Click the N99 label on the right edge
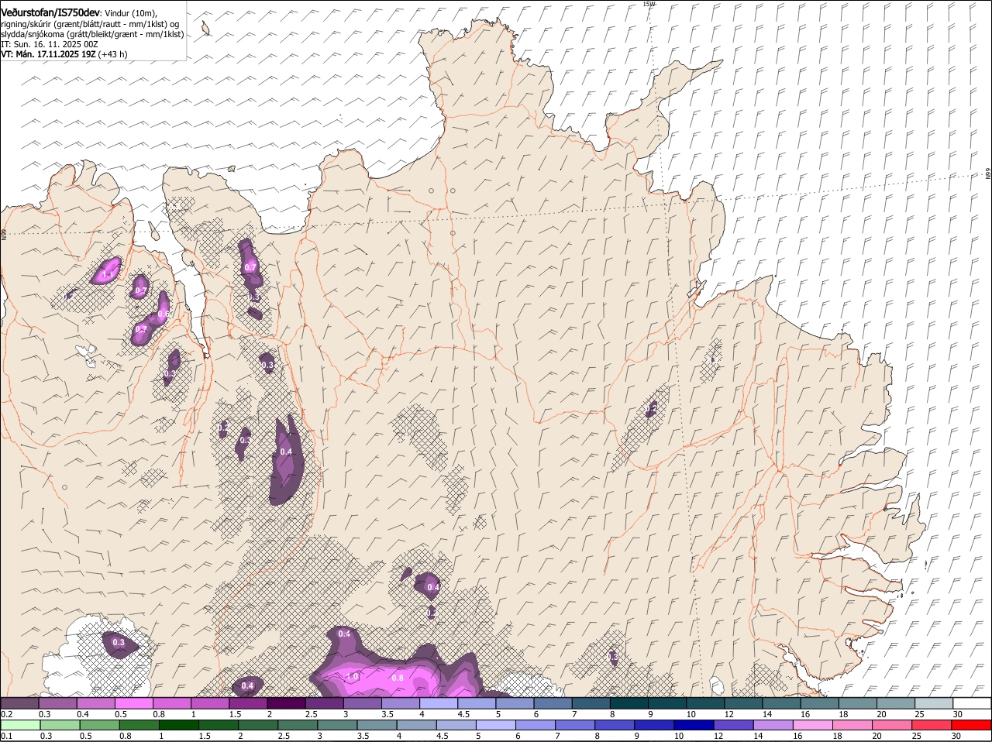 point(988,174)
